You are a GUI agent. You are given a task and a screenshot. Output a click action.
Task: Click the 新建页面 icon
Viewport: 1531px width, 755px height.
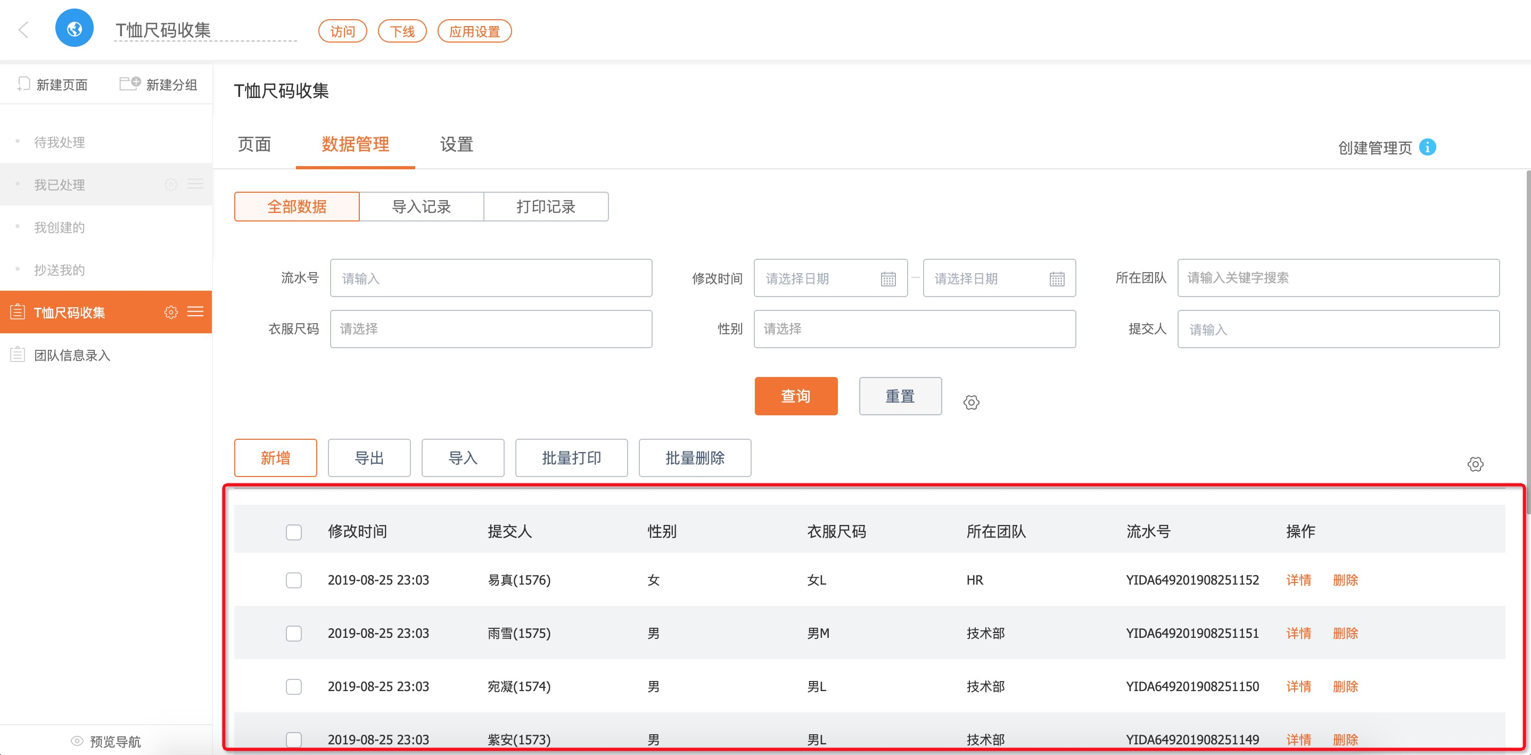click(24, 85)
